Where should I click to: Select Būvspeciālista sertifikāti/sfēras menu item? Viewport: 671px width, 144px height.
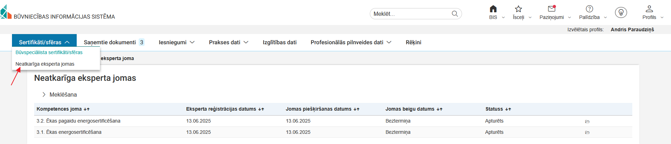[49, 52]
